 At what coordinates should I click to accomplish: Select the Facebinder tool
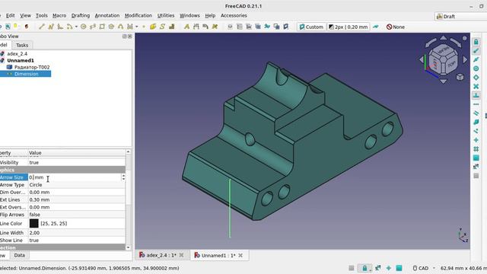click(x=153, y=27)
